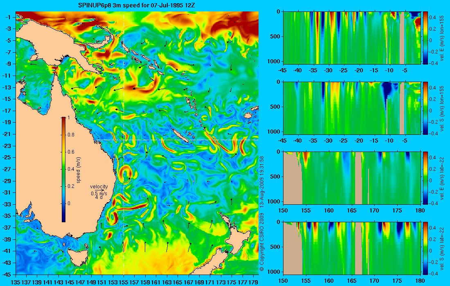Click the '-33' latitude tick on the main map
Viewport: 450px width, 286px height.
click(7, 204)
